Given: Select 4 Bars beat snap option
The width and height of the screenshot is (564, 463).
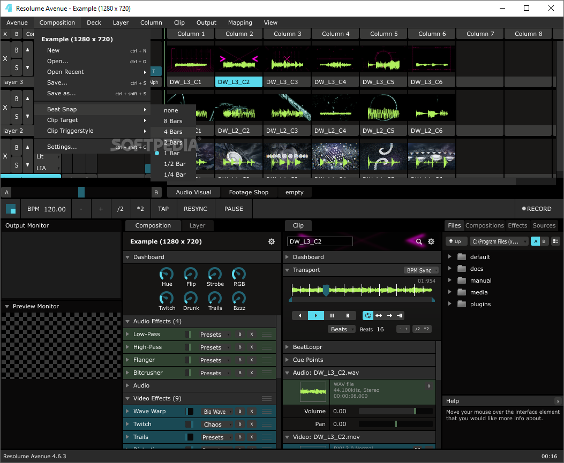Looking at the screenshot, I should pos(173,132).
